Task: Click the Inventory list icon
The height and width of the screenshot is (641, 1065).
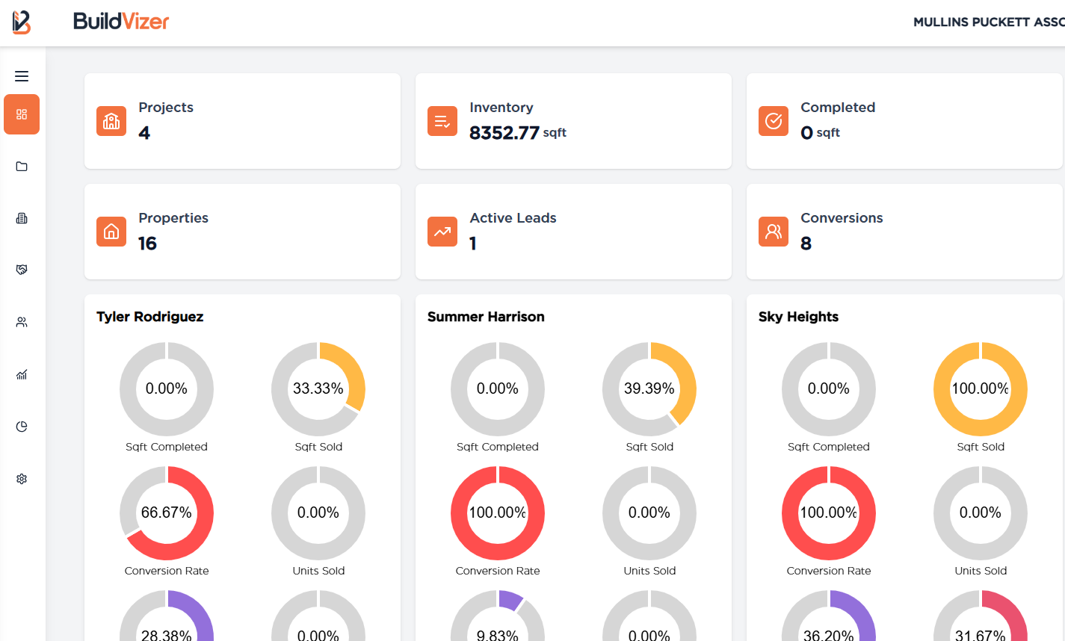Action: [442, 120]
